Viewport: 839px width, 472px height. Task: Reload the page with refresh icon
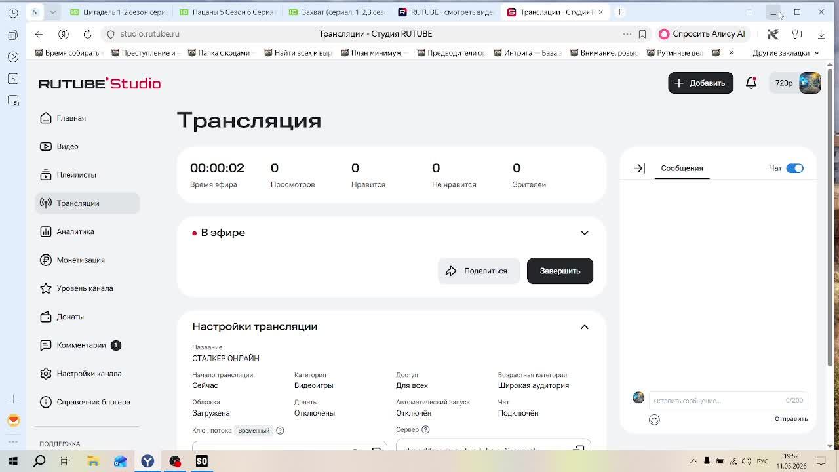tap(87, 34)
